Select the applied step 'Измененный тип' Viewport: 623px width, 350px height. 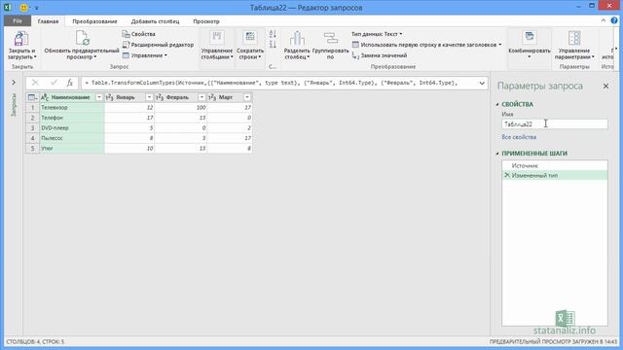click(x=554, y=175)
